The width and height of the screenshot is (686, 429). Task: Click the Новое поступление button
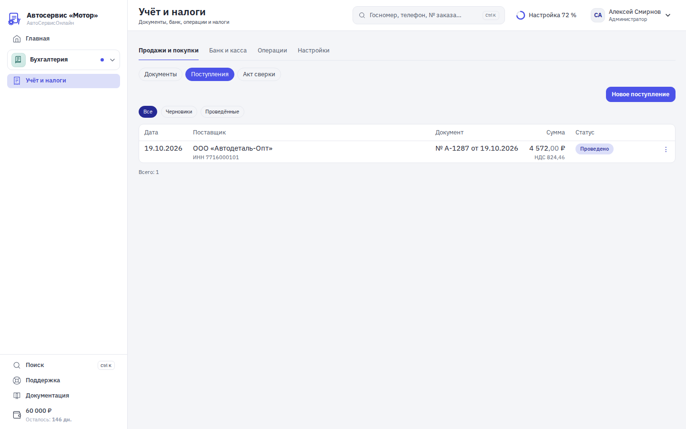[x=640, y=94]
